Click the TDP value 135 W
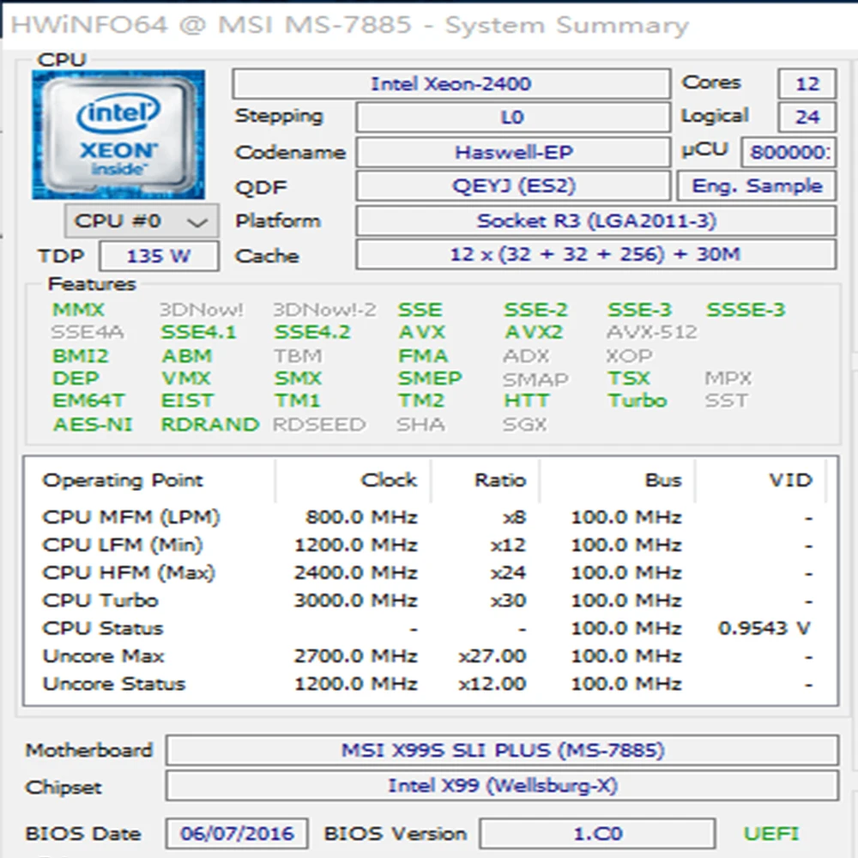Image resolution: width=858 pixels, height=858 pixels. [159, 256]
